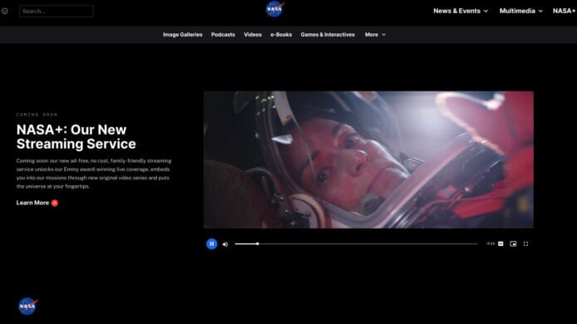
Task: Click the Learn More link
Action: (x=32, y=203)
